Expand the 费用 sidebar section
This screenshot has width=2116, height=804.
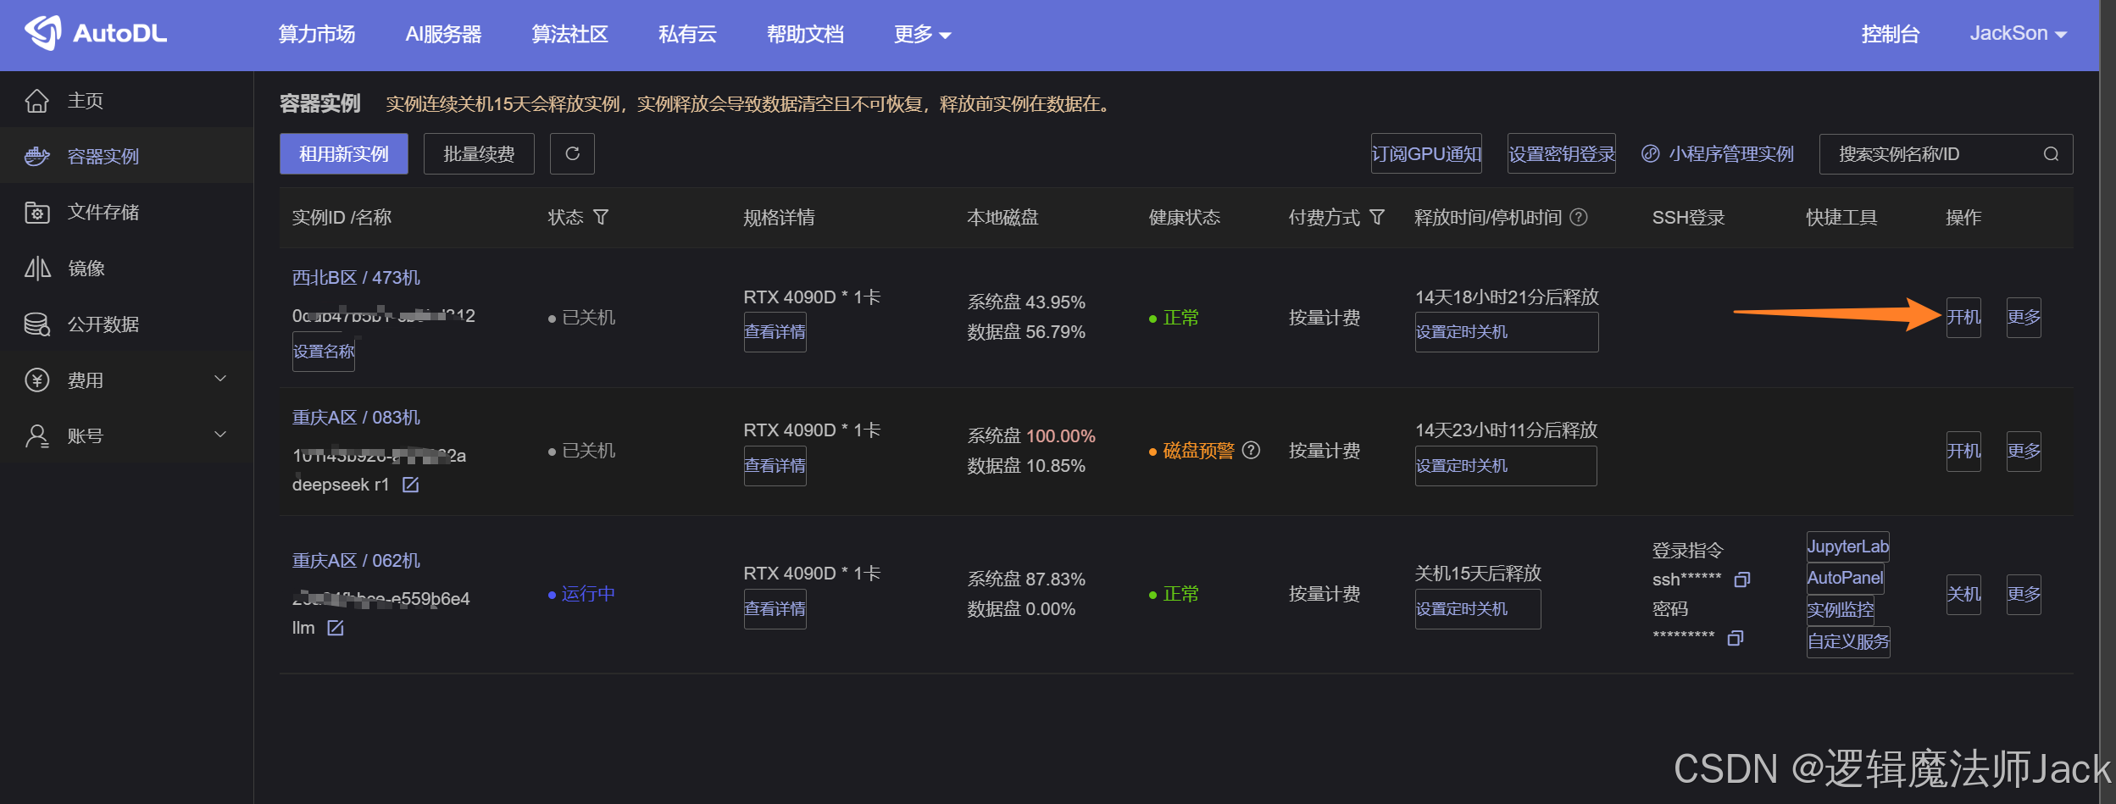point(220,380)
